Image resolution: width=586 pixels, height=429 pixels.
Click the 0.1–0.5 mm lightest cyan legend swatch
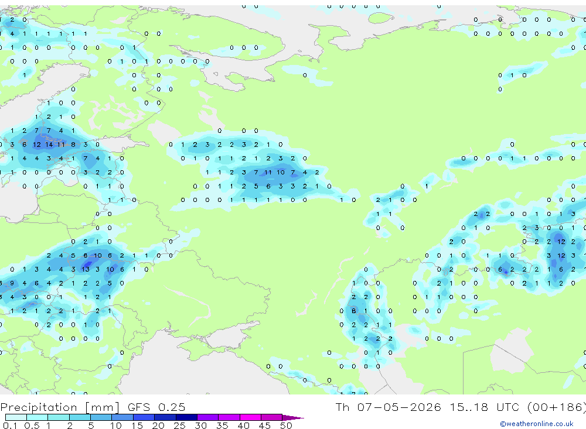16,417
